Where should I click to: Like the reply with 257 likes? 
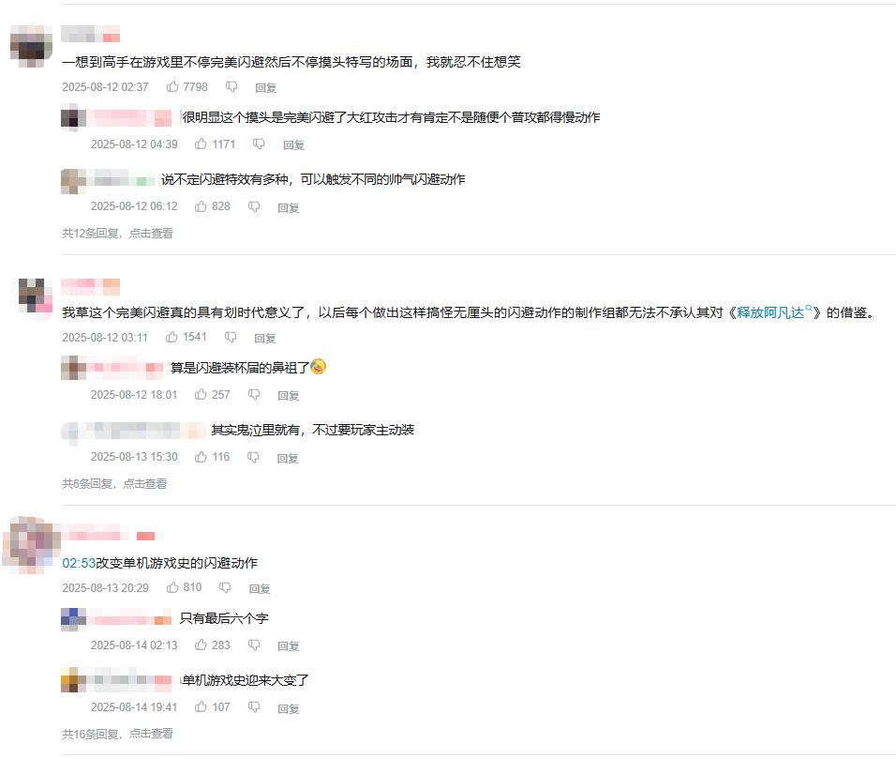coord(201,394)
